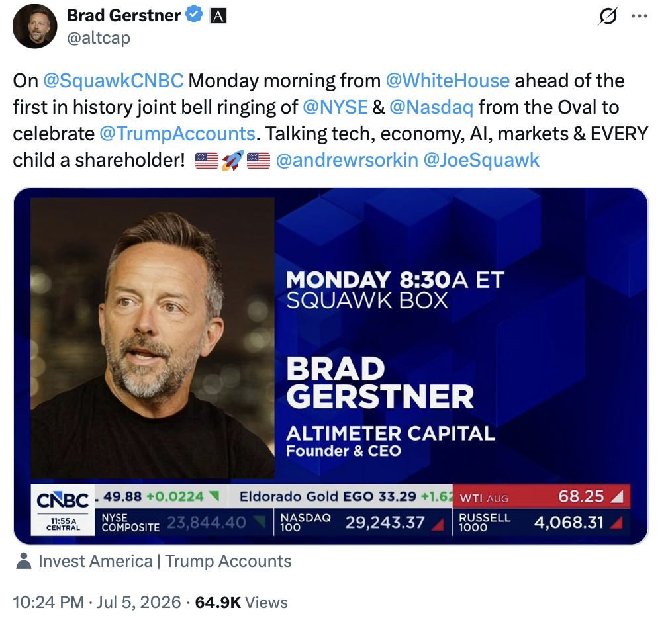Open the @Nasdaq mention
Viewport: 666px width, 622px height.
(431, 107)
